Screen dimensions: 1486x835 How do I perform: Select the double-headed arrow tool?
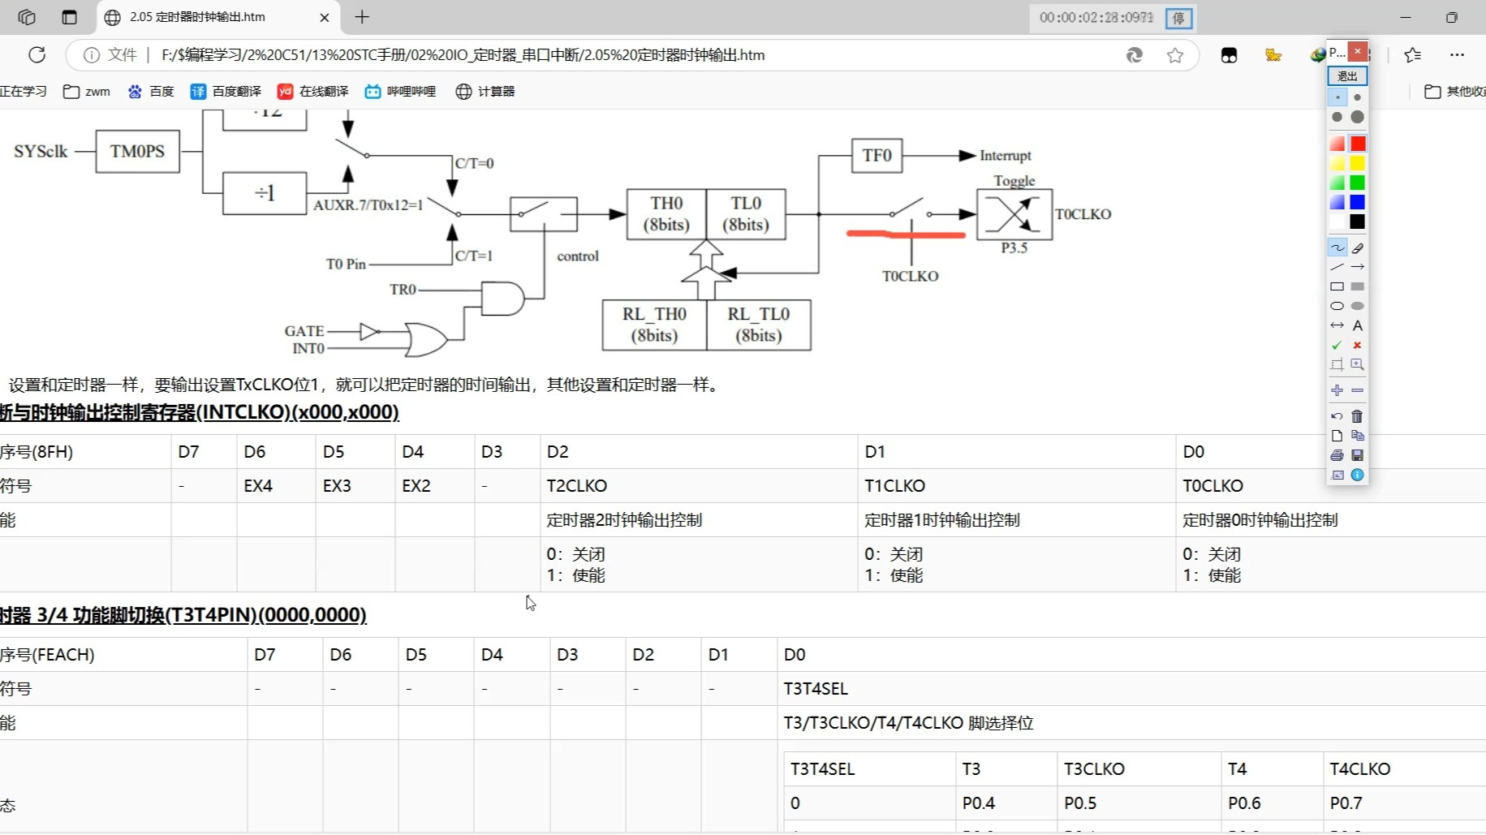[x=1337, y=325]
